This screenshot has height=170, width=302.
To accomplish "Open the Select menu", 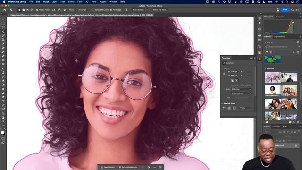I will tap(71, 2).
